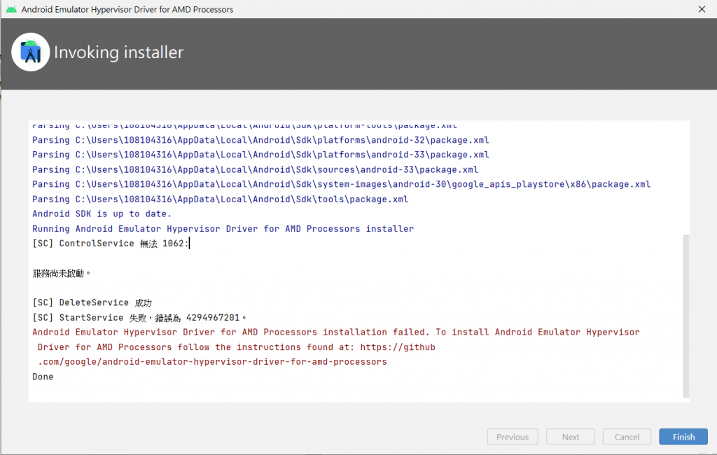Viewport: 717px width, 455px height.
Task: Click the '服務尚未啟動。' log line
Action: 62,274
